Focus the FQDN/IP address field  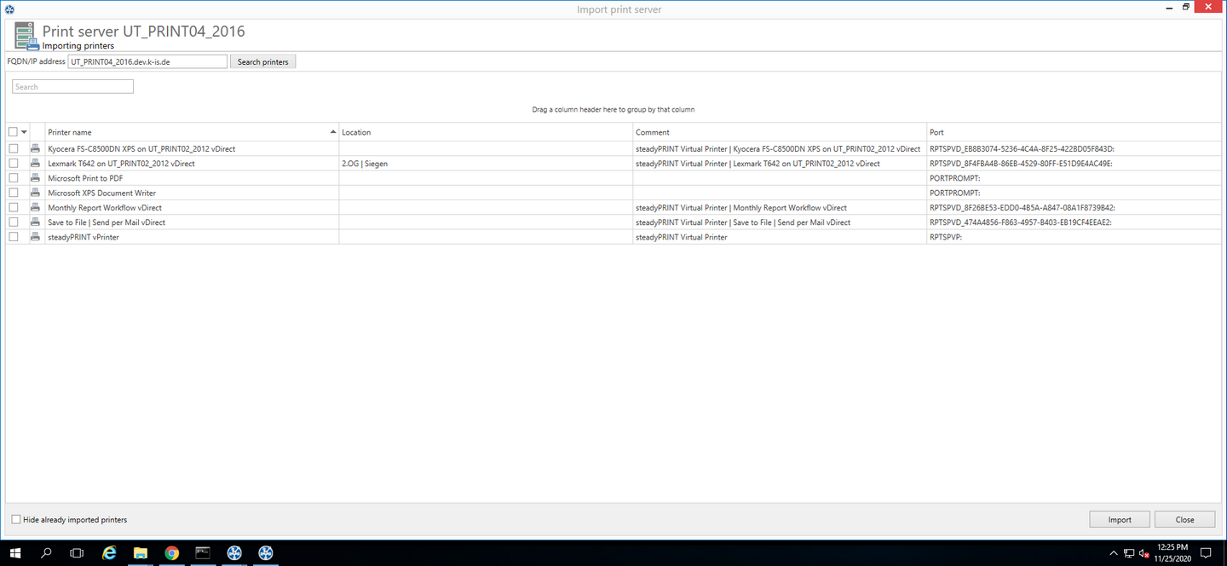(147, 61)
